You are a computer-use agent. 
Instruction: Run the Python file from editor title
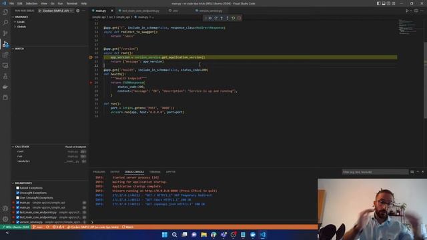coord(407,11)
